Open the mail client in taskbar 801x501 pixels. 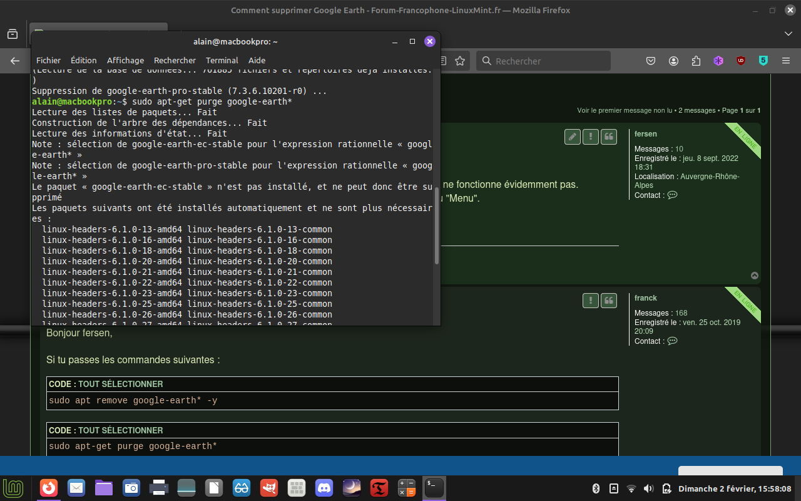[x=76, y=488]
